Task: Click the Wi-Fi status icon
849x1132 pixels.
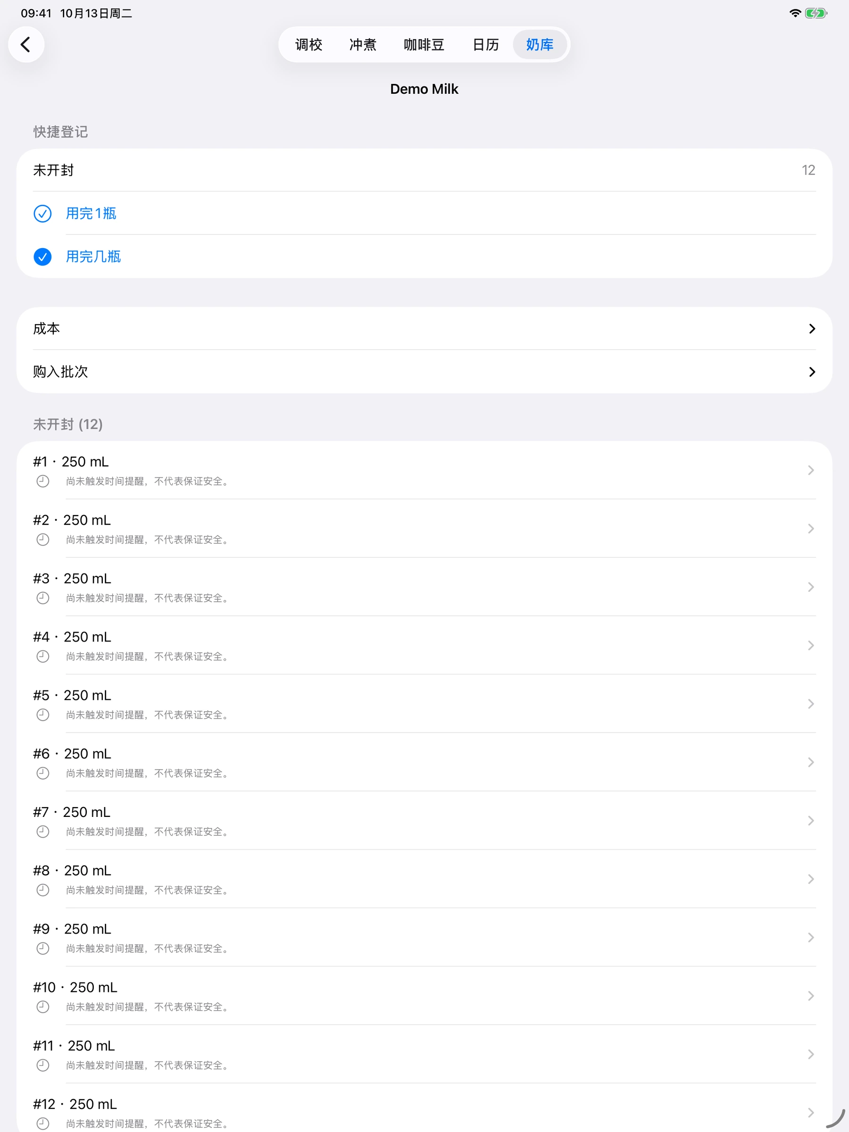Action: point(795,13)
